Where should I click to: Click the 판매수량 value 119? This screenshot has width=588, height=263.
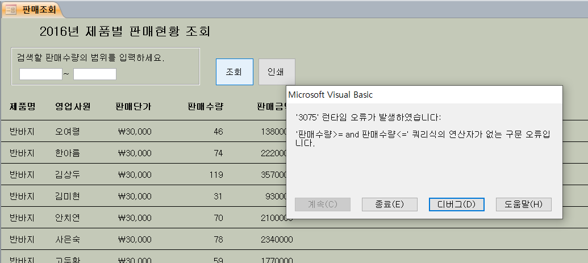tap(216, 175)
